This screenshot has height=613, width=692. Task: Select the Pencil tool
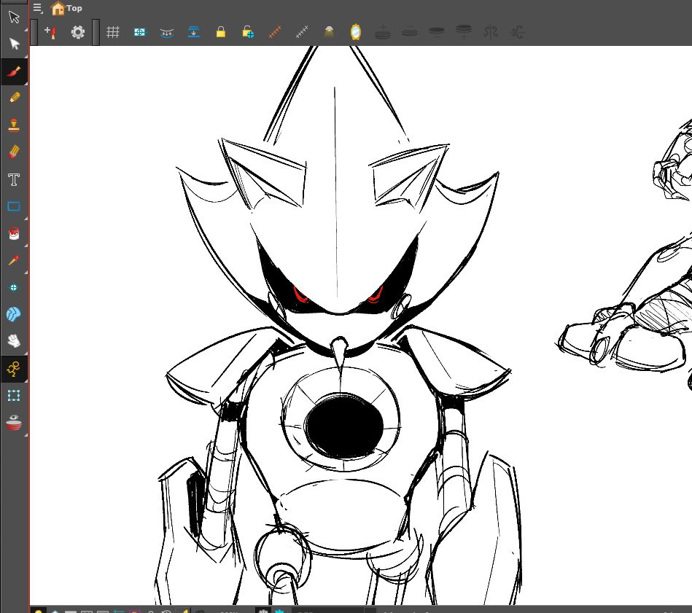tap(14, 98)
